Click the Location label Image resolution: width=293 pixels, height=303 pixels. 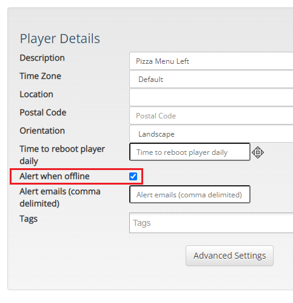click(36, 94)
